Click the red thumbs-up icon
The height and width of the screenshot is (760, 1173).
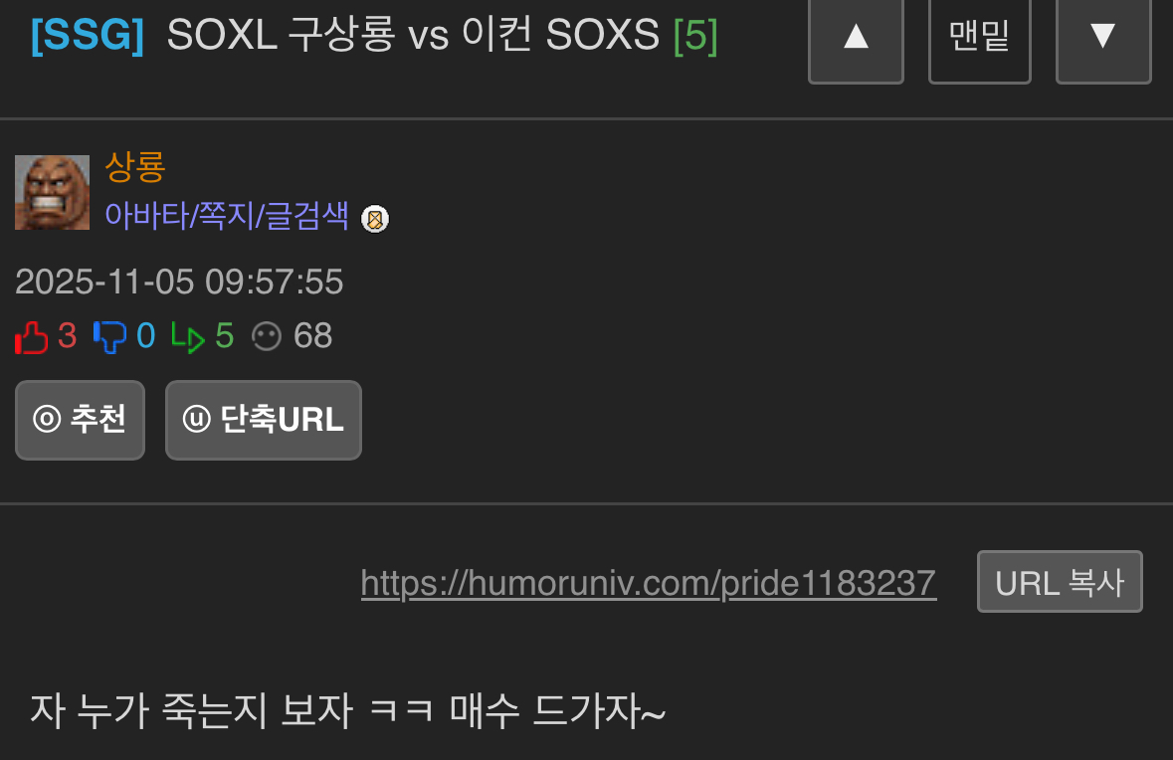(x=32, y=336)
